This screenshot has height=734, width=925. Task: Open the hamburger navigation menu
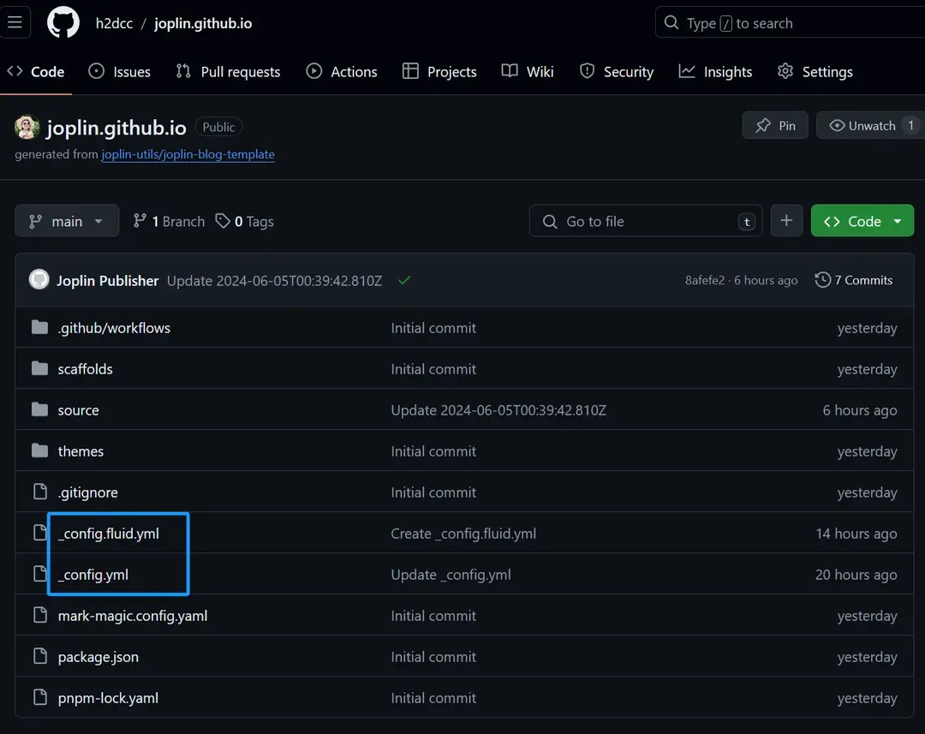pyautogui.click(x=15, y=23)
